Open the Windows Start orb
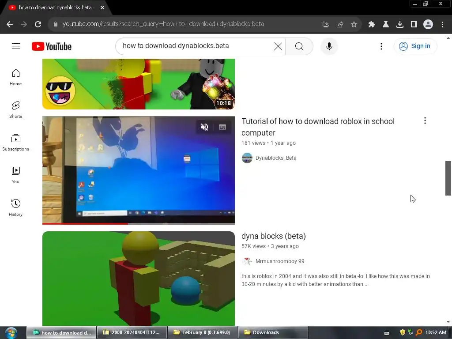This screenshot has height=339, width=452. (x=11, y=333)
